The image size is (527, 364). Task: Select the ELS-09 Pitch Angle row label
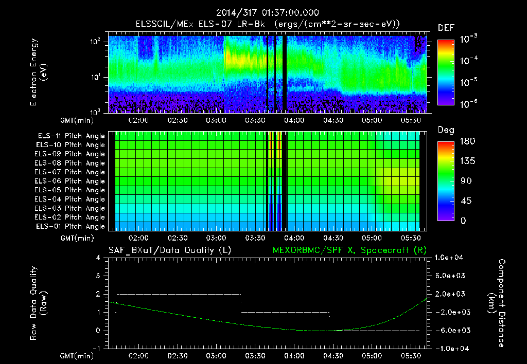69,154
